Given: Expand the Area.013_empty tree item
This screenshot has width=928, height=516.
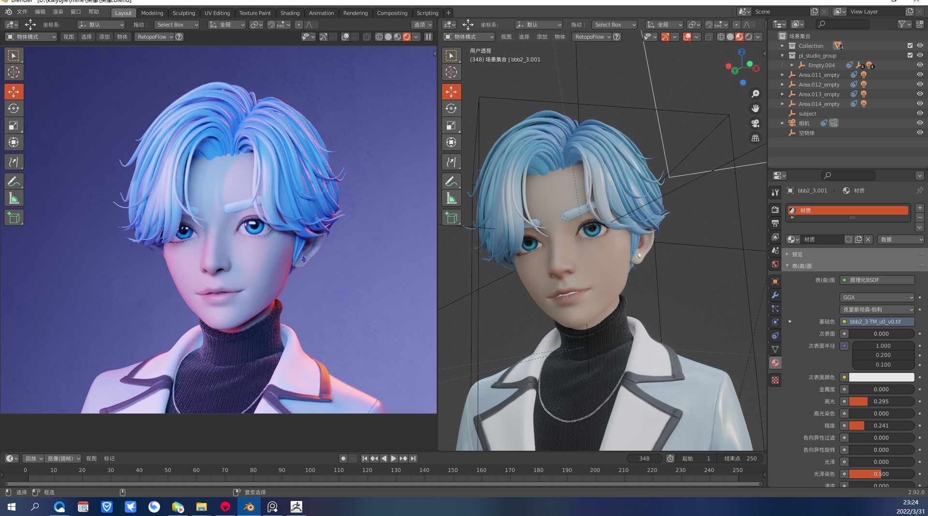Looking at the screenshot, I should (x=782, y=94).
